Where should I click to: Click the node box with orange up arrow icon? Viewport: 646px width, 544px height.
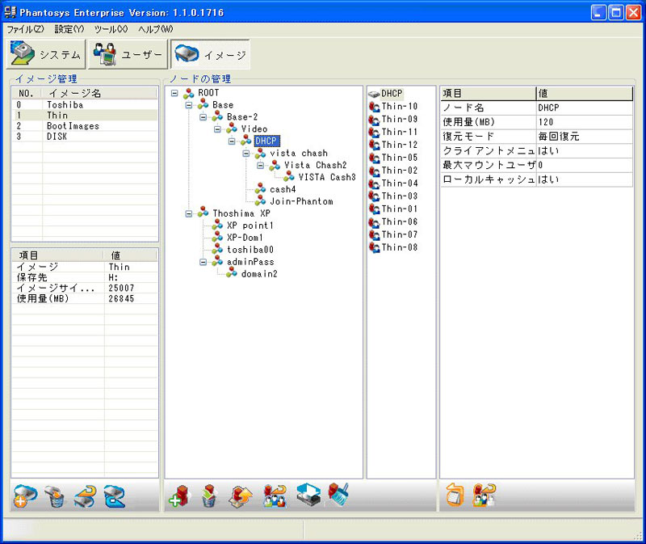click(x=241, y=496)
